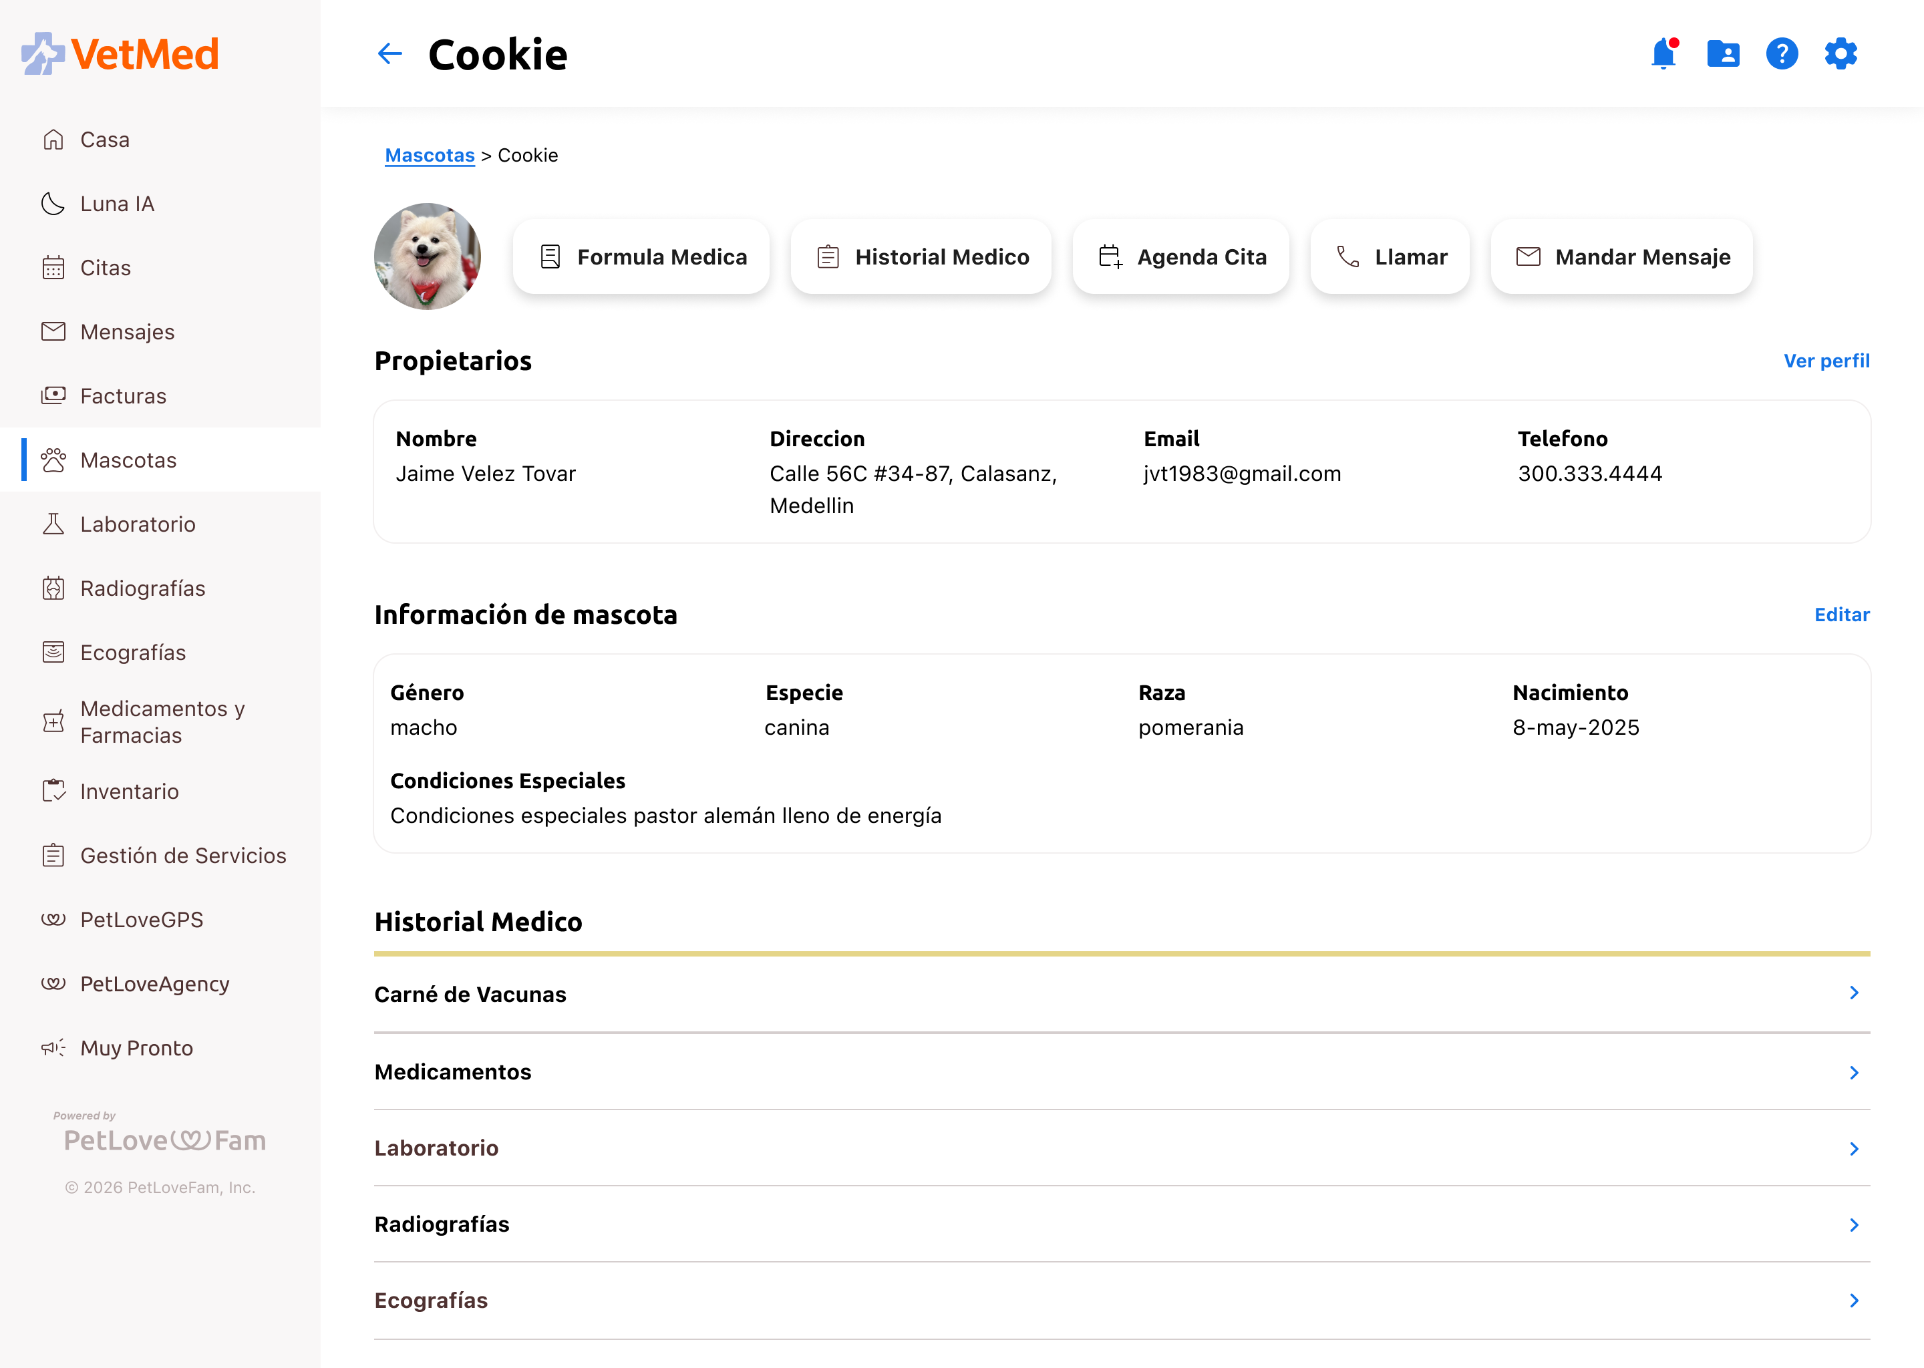The image size is (1924, 1368).
Task: Click the Radiografías x-ray icon in sidebar
Action: tap(53, 588)
